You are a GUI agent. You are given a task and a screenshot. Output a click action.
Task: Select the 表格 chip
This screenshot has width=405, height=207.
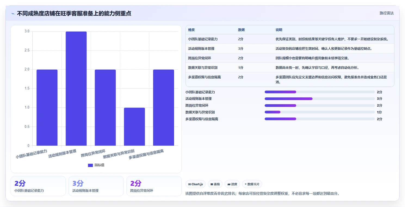click(x=215, y=184)
